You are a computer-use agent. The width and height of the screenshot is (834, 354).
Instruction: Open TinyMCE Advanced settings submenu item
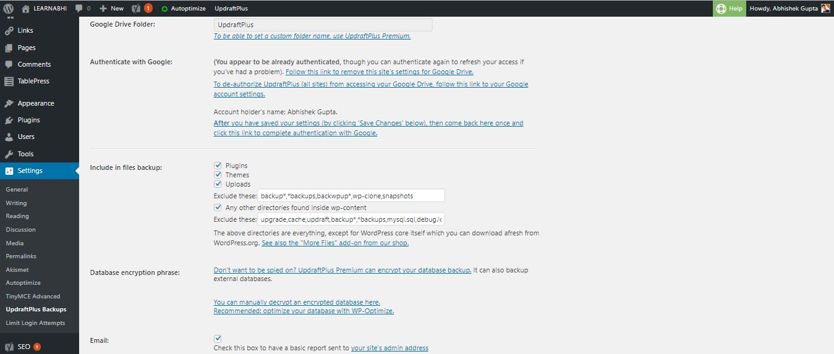click(x=33, y=297)
